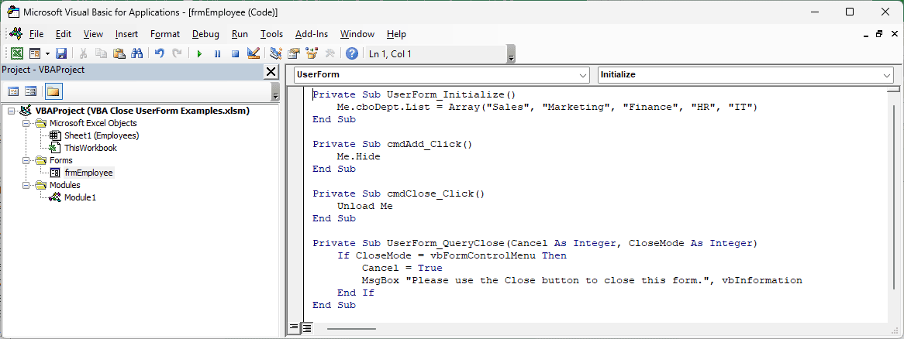The height and width of the screenshot is (339, 904).
Task: Open the Window menu
Action: [x=357, y=34]
